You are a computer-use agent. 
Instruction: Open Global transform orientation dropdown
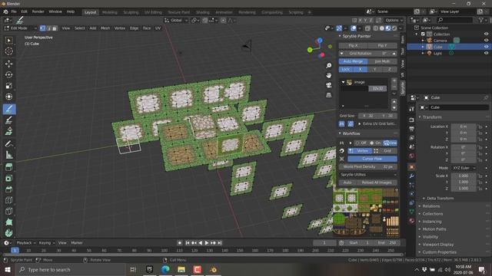pos(176,21)
